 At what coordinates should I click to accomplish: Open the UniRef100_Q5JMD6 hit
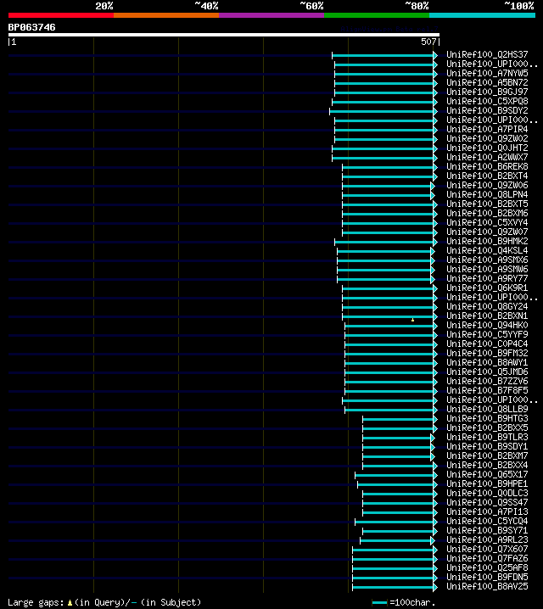pyautogui.click(x=487, y=372)
